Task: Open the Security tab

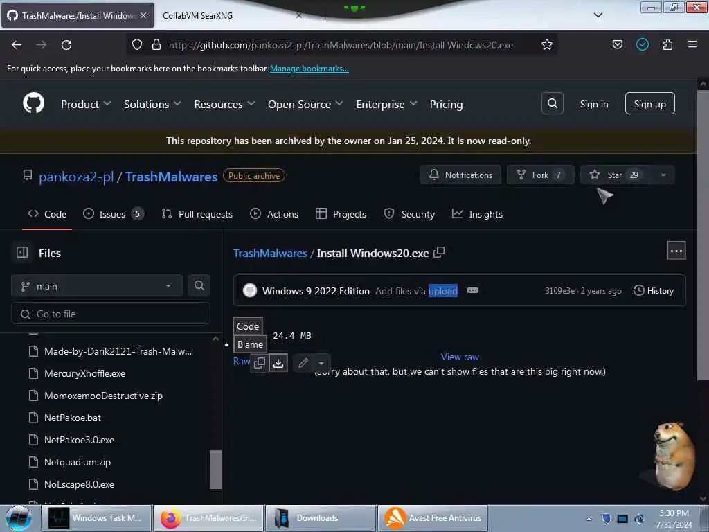Action: pyautogui.click(x=409, y=214)
